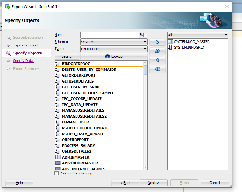Click the BINDGRIDPROC procedure icon
242x192 pixels.
tap(58, 64)
